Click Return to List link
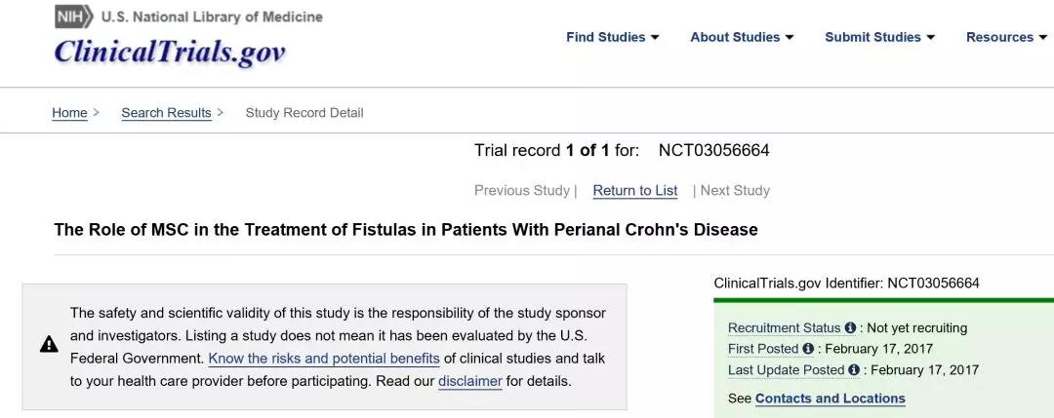 (x=635, y=191)
